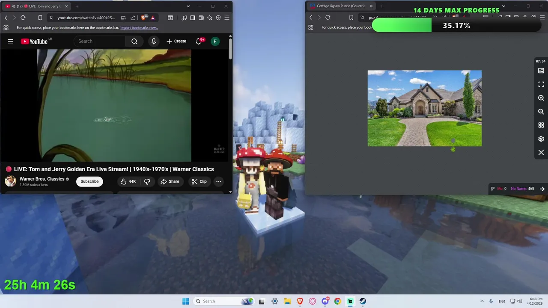The image size is (548, 308).
Task: Share the Tom and Jerry live stream
Action: (x=170, y=181)
